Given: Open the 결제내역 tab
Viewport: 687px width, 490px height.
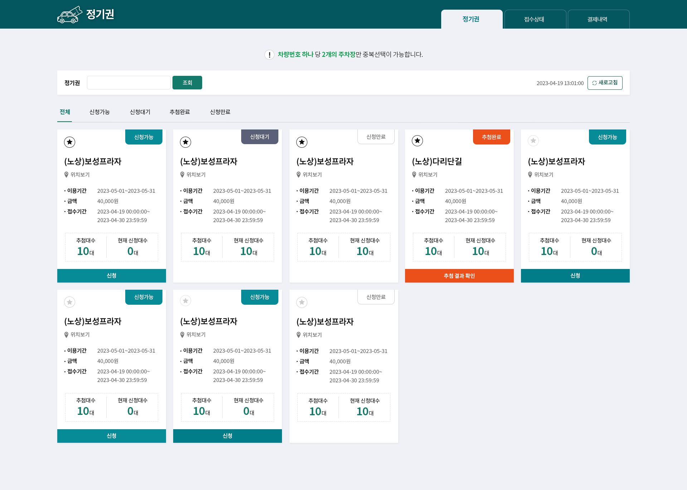Looking at the screenshot, I should click(x=598, y=19).
